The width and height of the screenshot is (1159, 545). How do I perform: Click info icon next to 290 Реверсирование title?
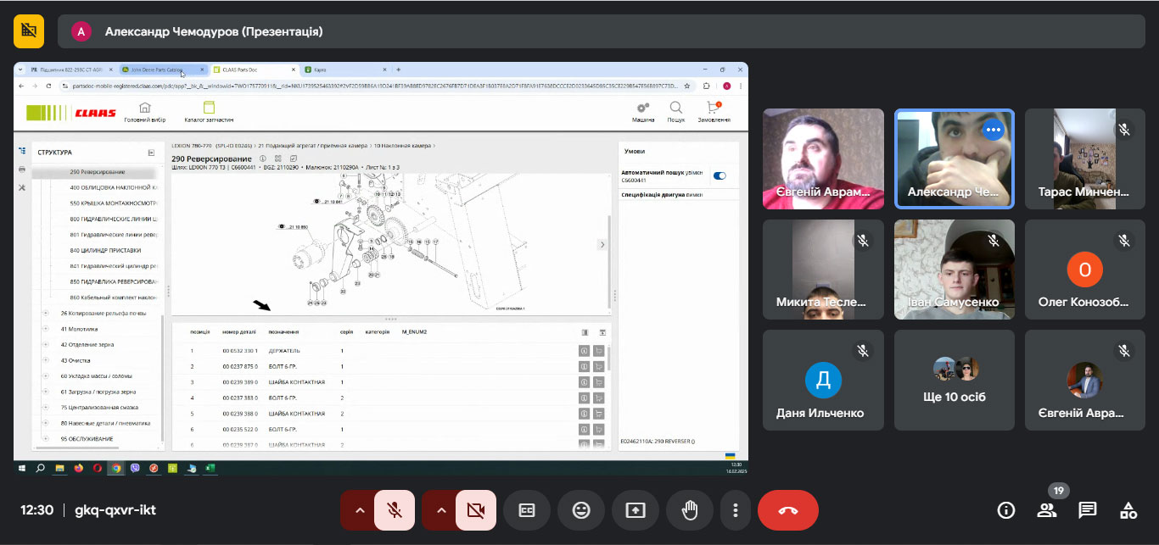(263, 158)
